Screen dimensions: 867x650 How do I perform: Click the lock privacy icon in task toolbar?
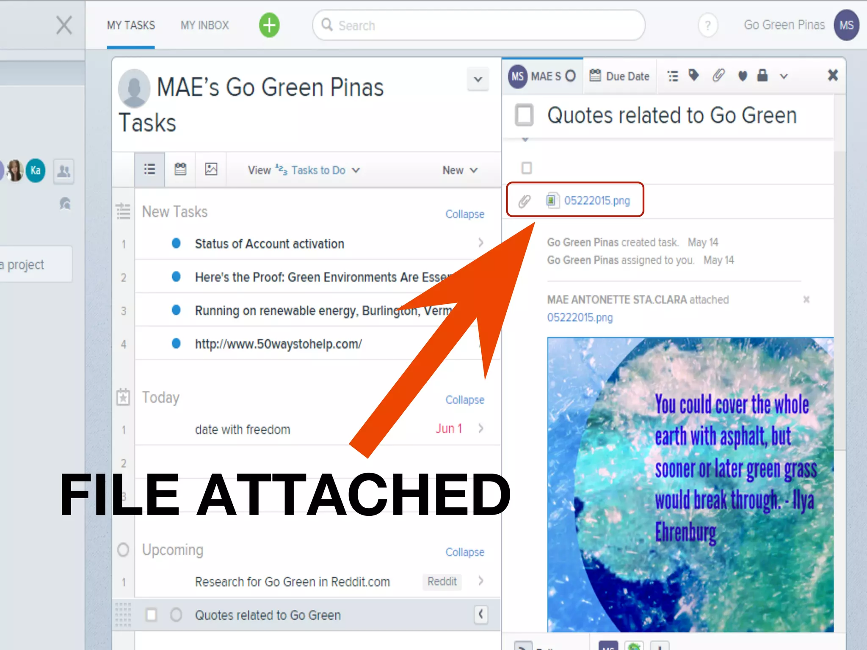[762, 76]
